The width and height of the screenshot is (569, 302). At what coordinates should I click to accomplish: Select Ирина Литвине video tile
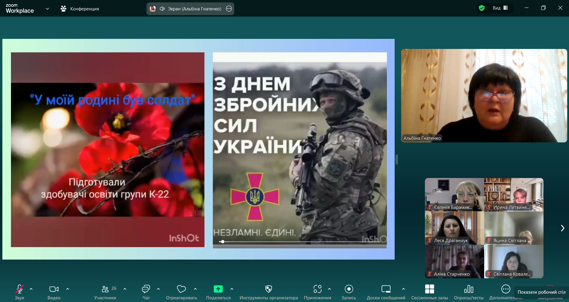pyautogui.click(x=514, y=195)
